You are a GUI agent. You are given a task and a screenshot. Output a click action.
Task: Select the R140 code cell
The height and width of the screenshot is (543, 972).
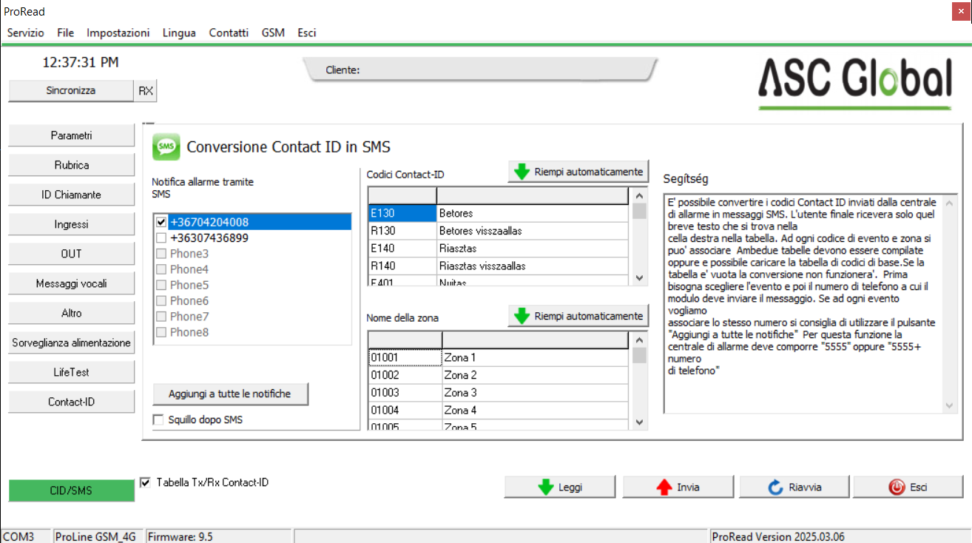coord(402,266)
